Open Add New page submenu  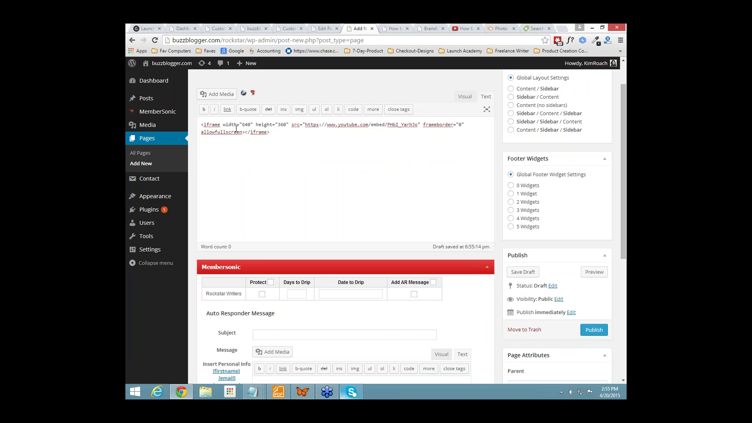141,164
